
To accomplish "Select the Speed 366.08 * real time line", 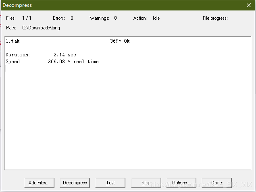I will click(52, 62).
